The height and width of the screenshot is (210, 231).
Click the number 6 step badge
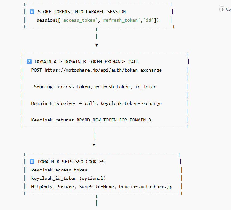tap(32, 12)
